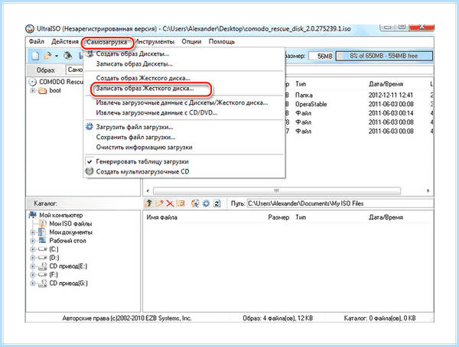Choose Загрузить файл загрузки entry
Screen dimensions: 459x347
coord(184,127)
